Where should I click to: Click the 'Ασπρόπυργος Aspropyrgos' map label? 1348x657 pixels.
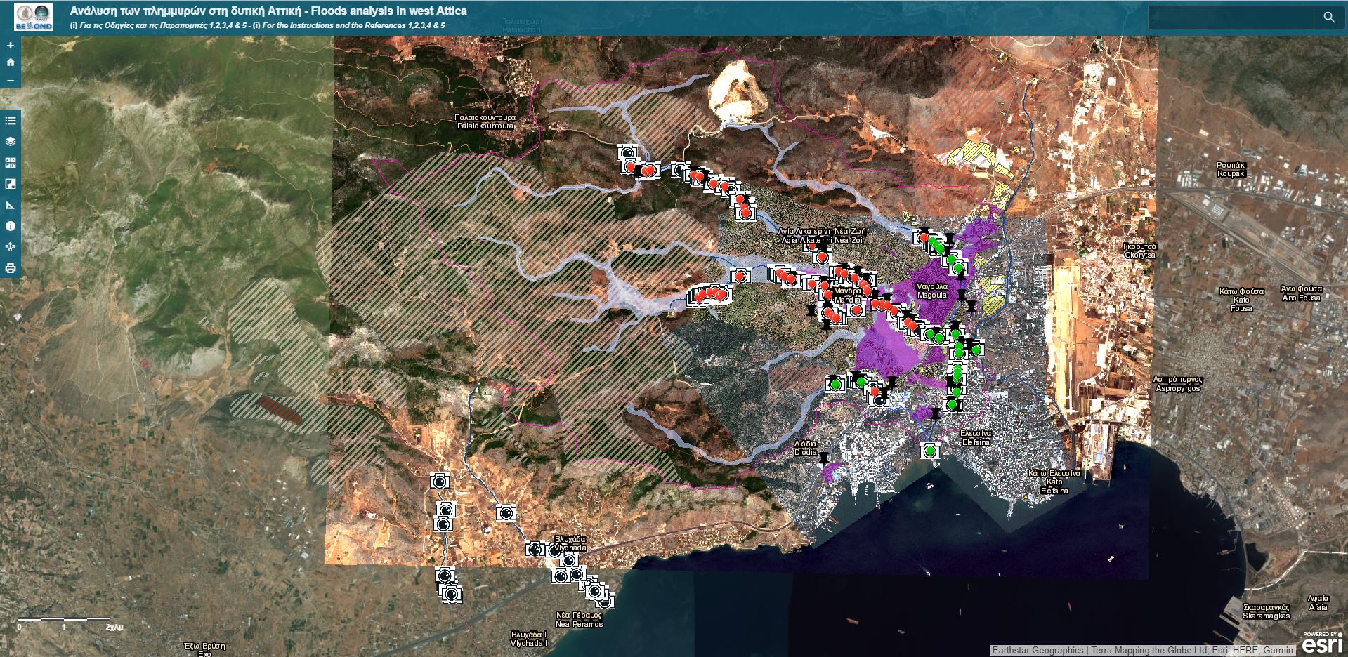point(1178,383)
